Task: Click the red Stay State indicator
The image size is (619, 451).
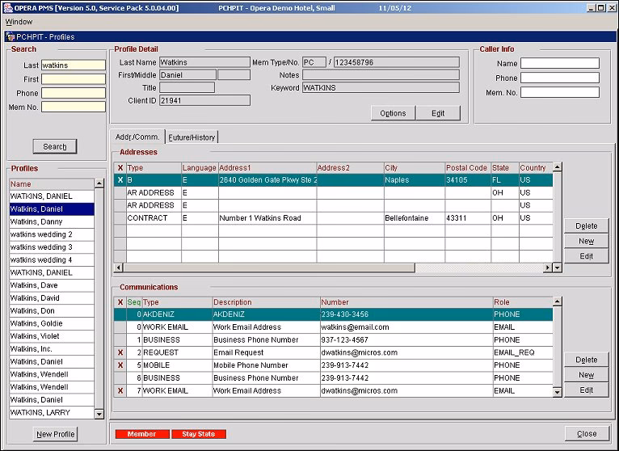Action: (199, 434)
